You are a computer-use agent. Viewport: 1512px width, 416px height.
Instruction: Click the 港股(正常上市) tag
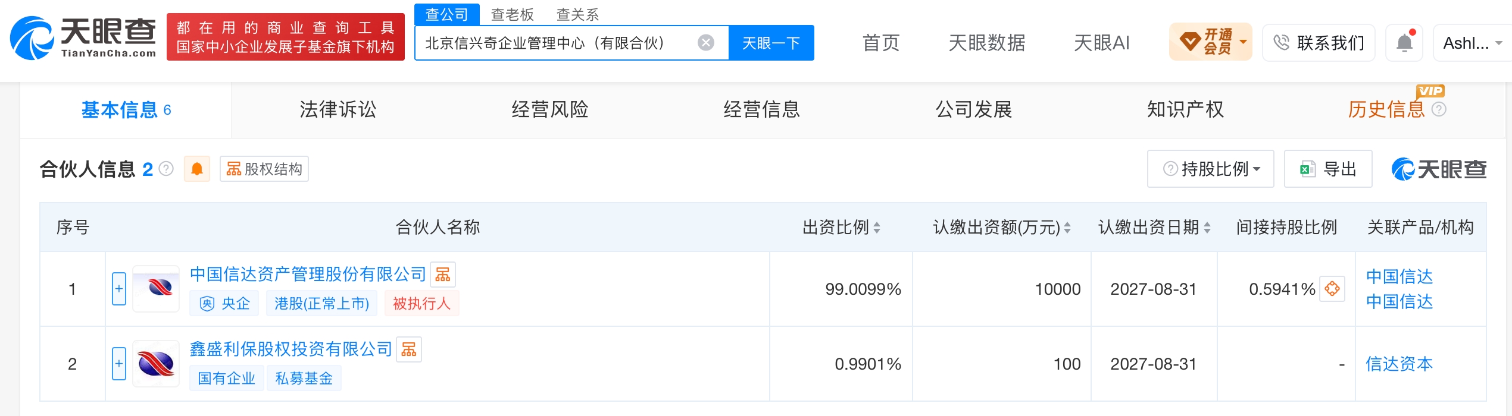pos(321,304)
